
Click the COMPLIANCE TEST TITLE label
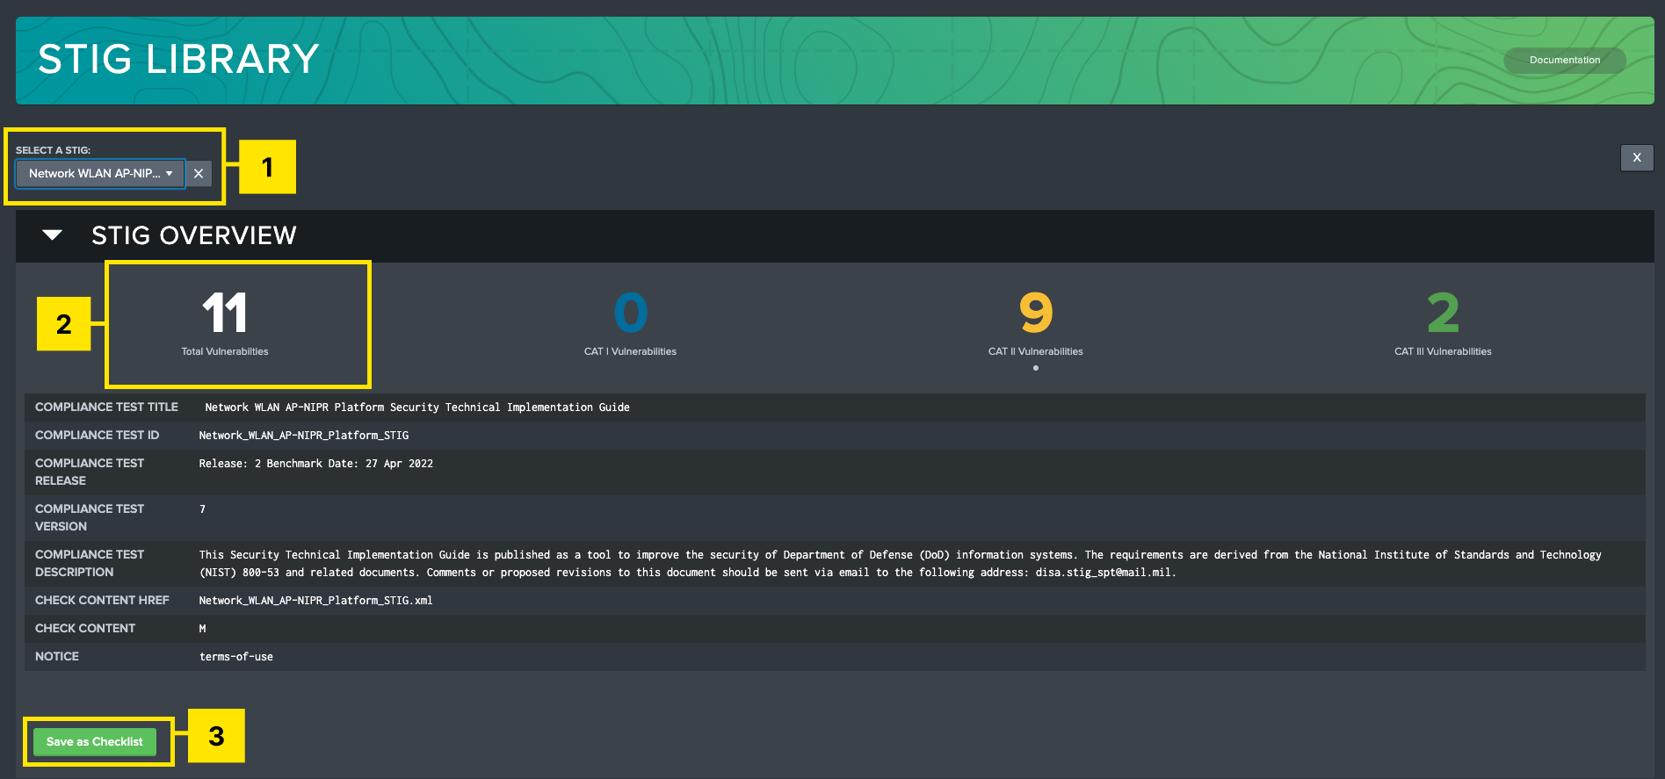coord(106,408)
